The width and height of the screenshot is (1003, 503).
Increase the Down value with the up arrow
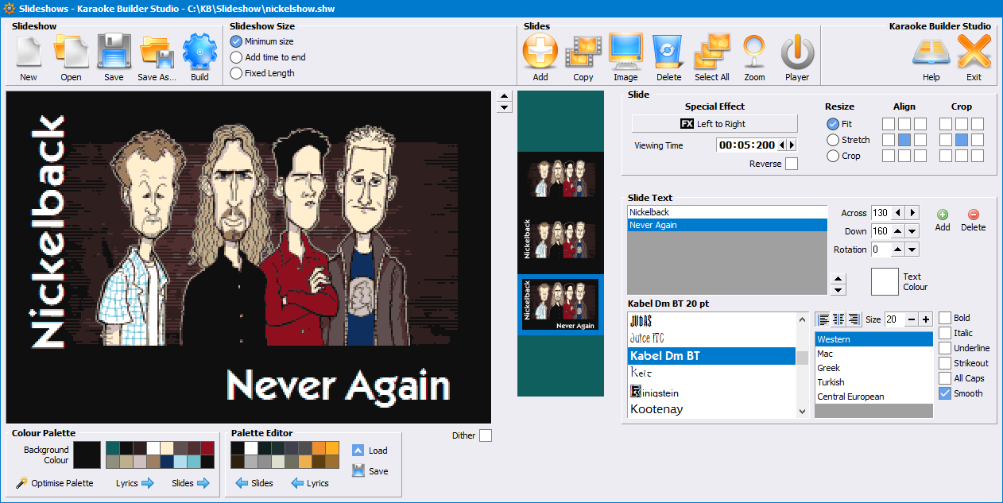coord(898,231)
